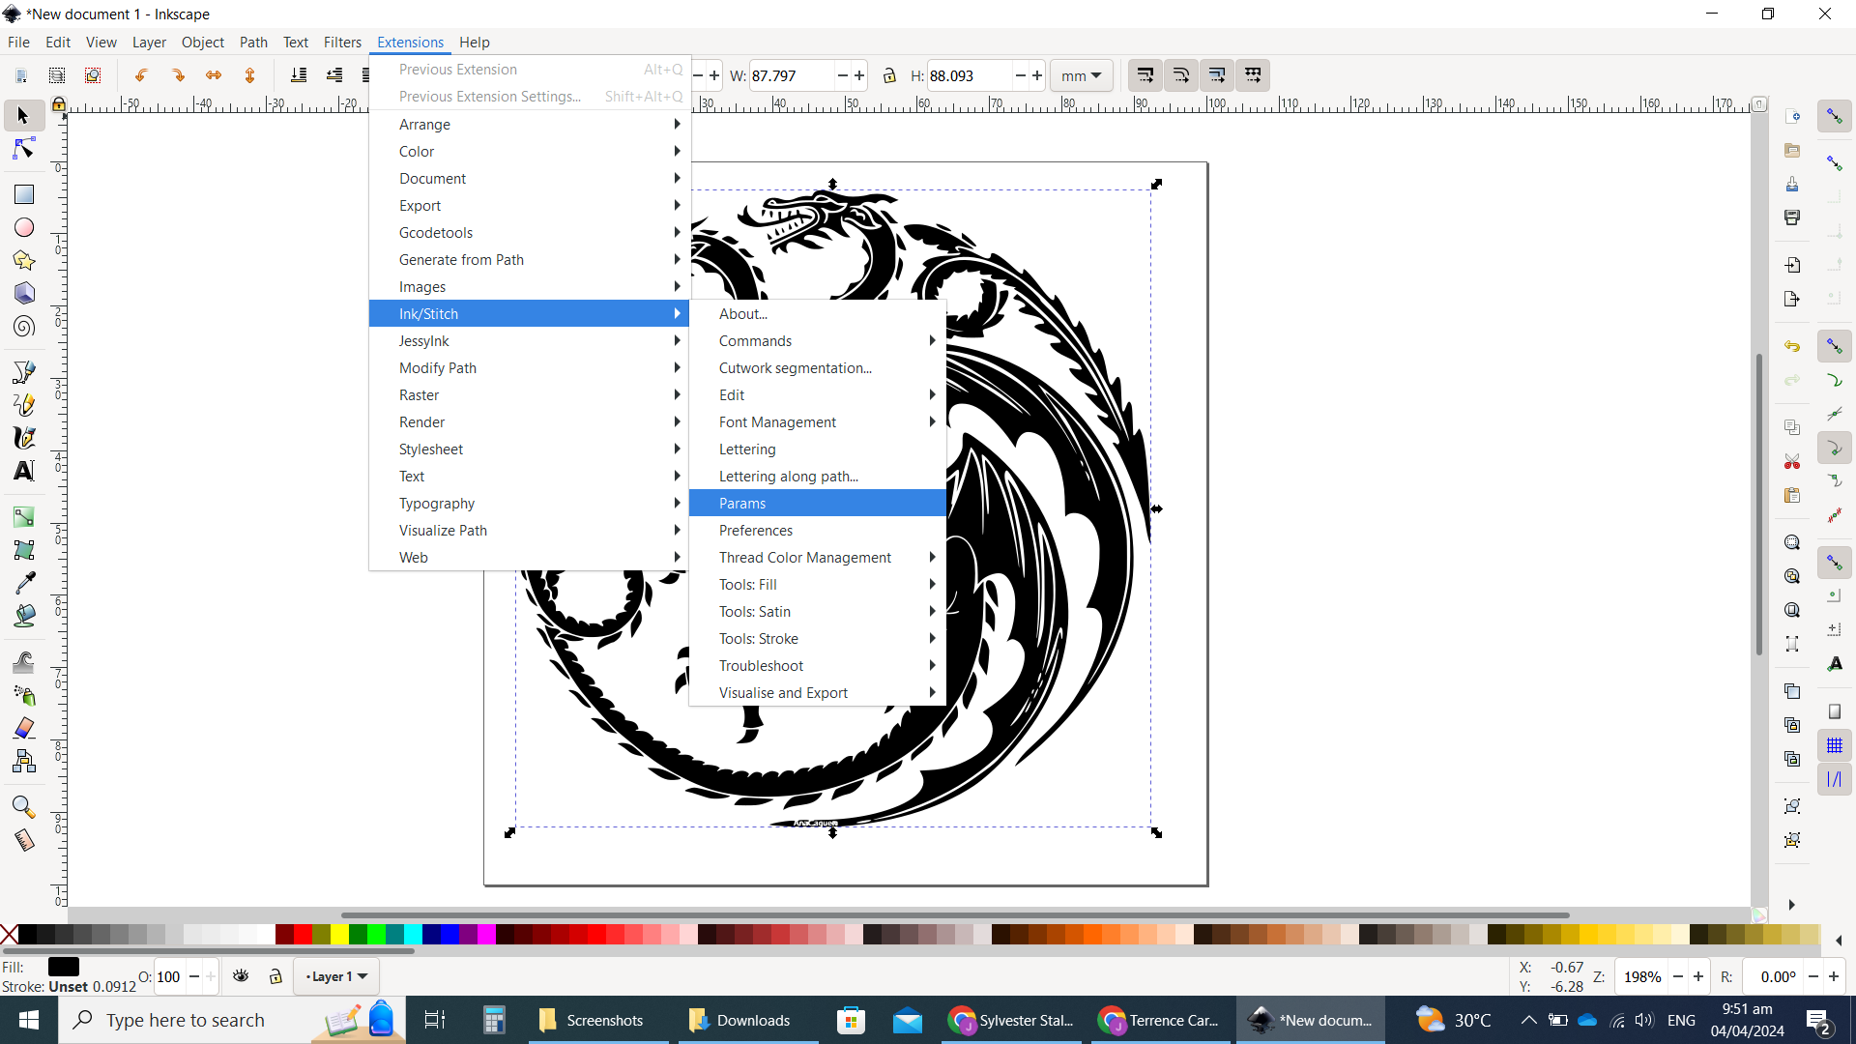Select the Calligraphy tool

point(23,438)
